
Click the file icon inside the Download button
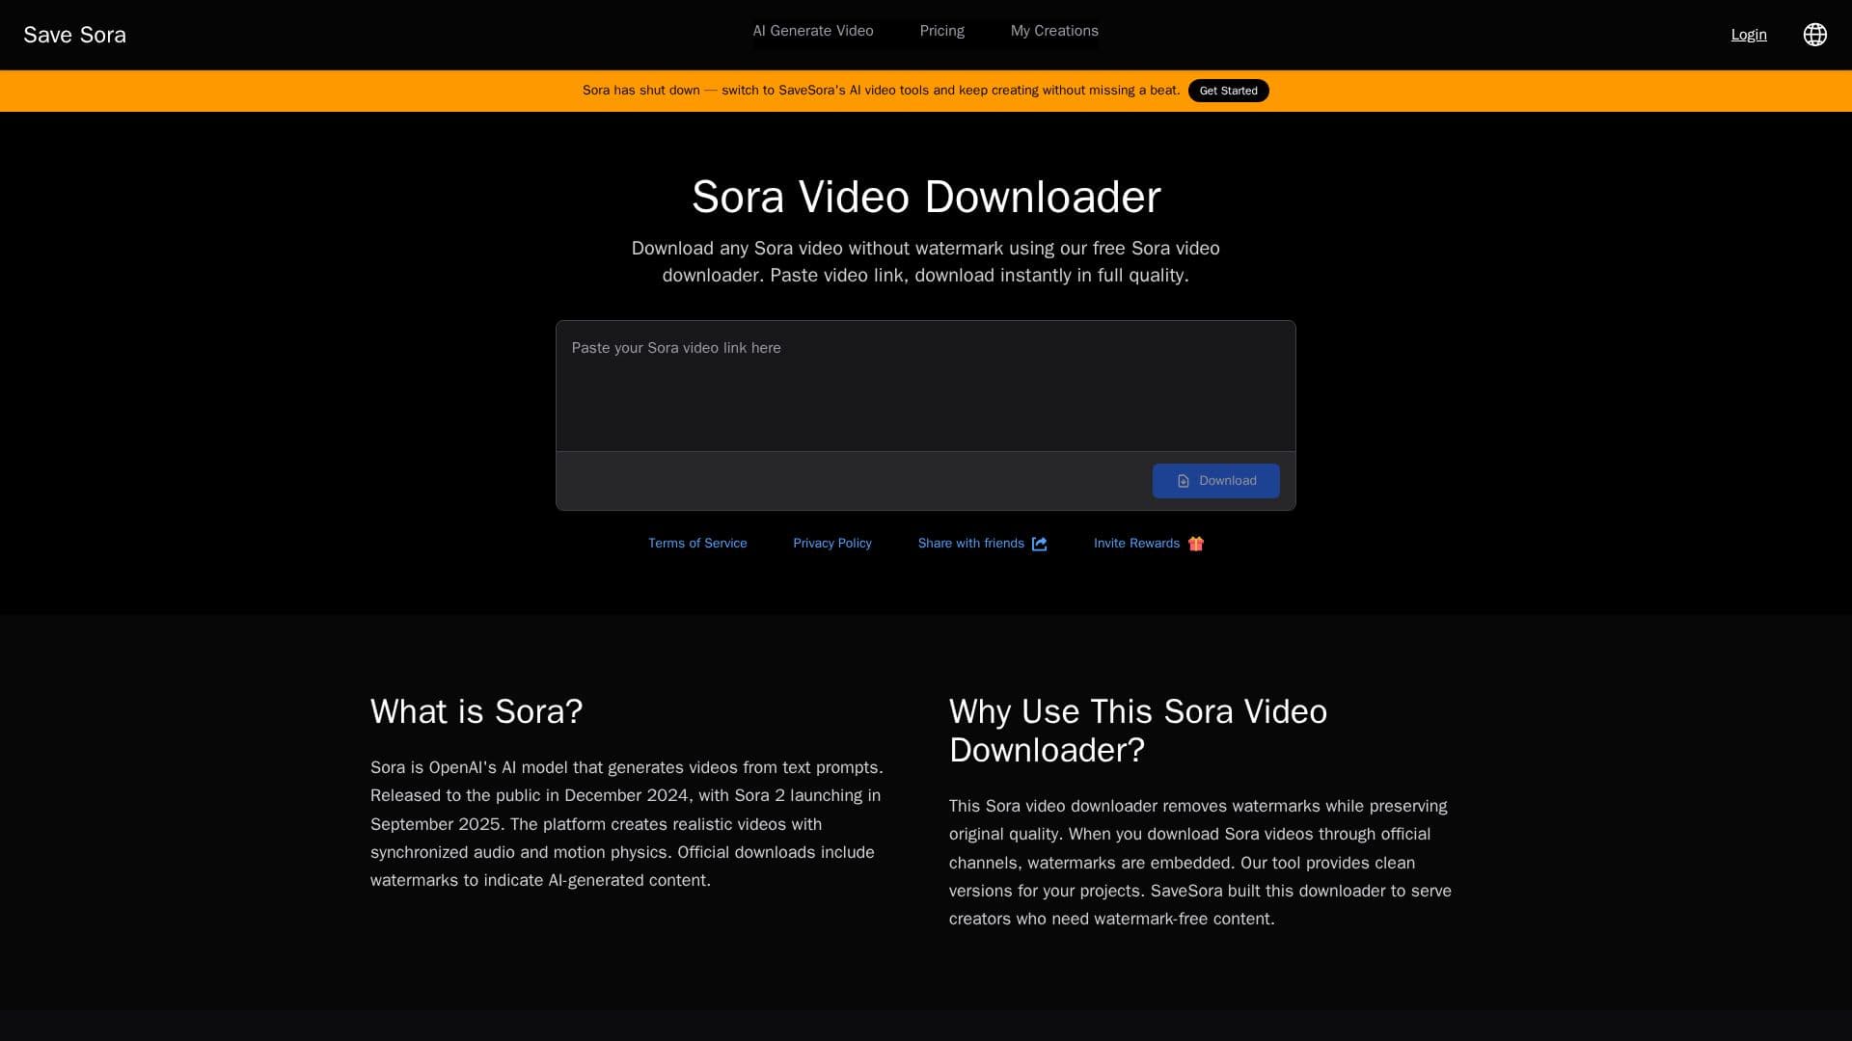(x=1184, y=481)
